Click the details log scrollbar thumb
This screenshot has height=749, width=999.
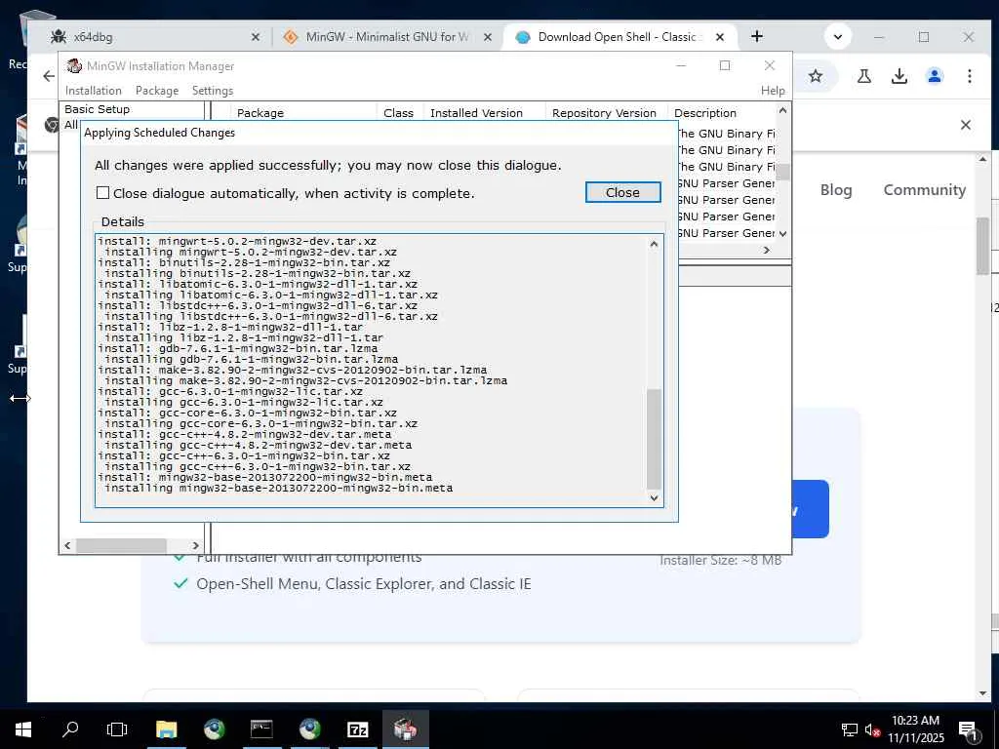click(x=654, y=439)
